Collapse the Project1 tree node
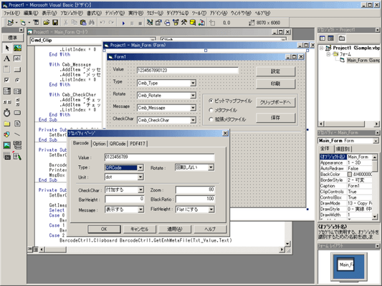 (322, 48)
